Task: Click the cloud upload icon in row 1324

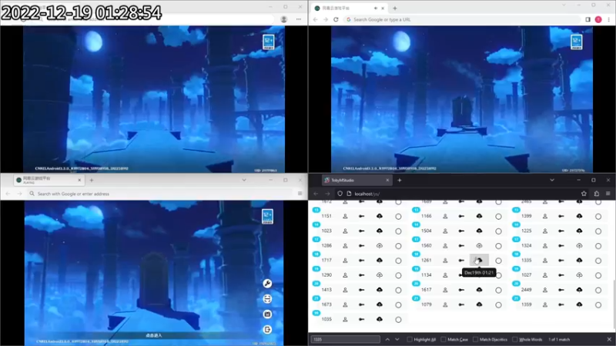Action: [580, 245]
